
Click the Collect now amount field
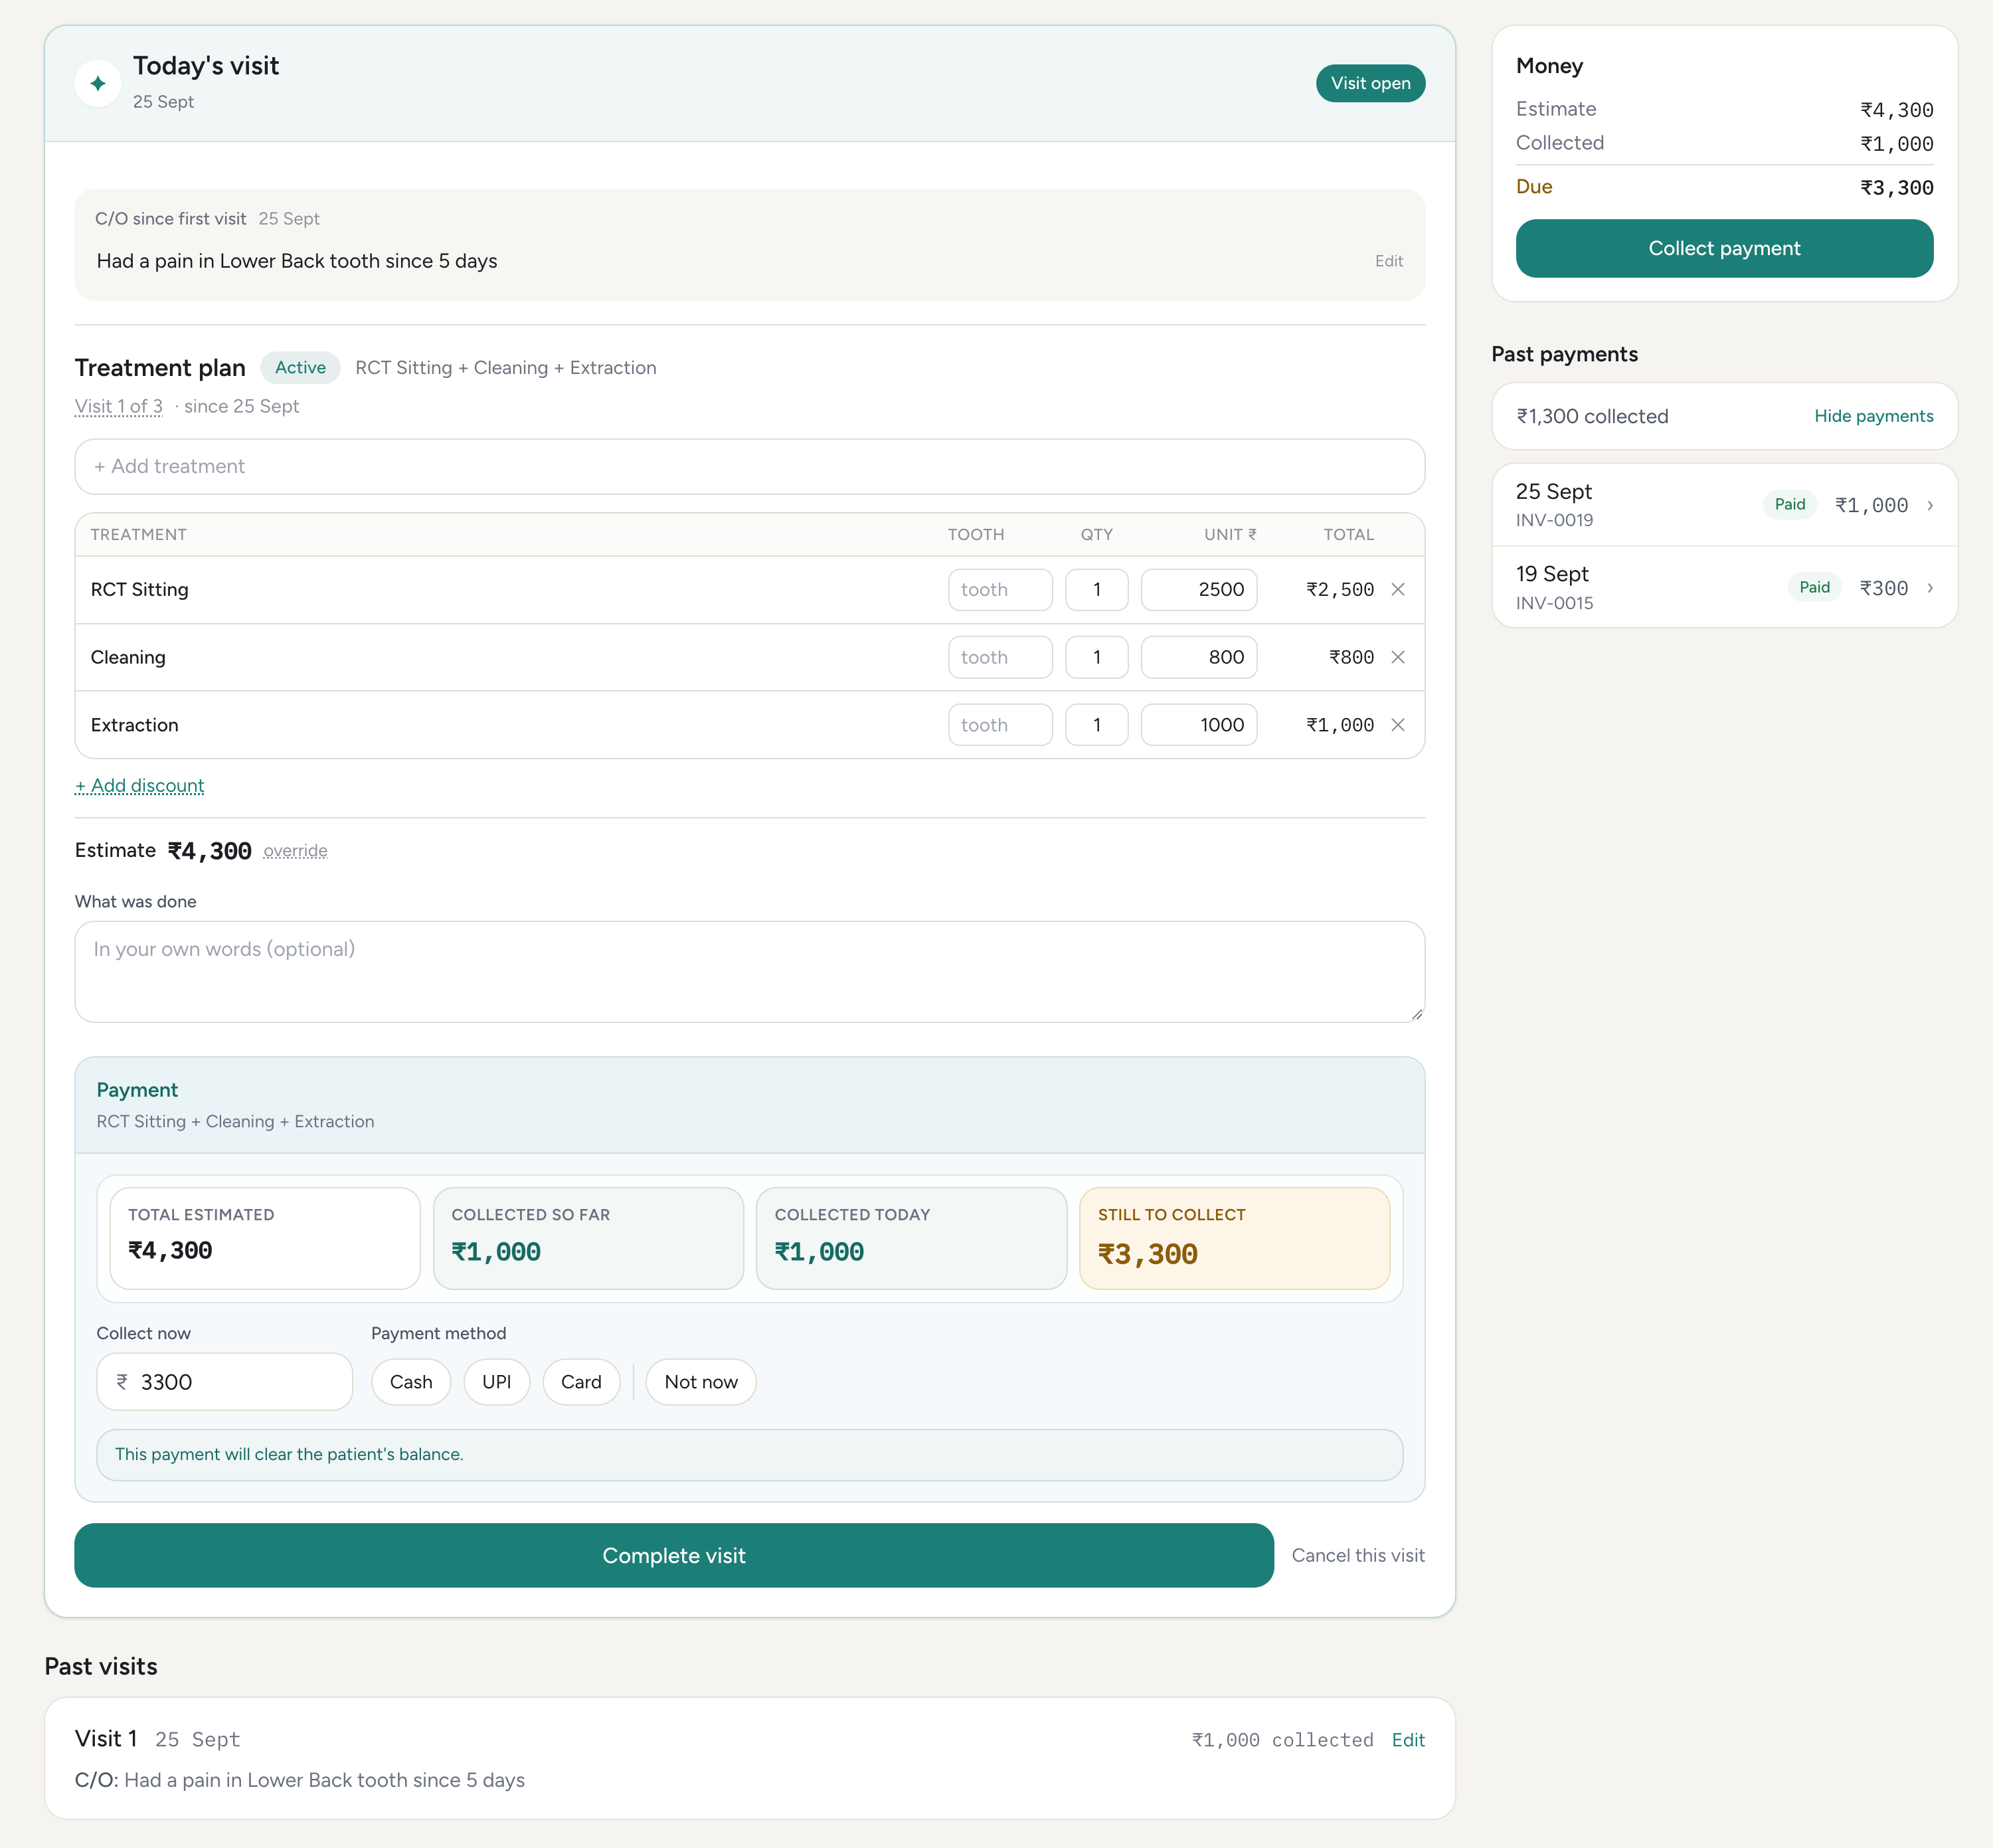pyautogui.click(x=225, y=1382)
